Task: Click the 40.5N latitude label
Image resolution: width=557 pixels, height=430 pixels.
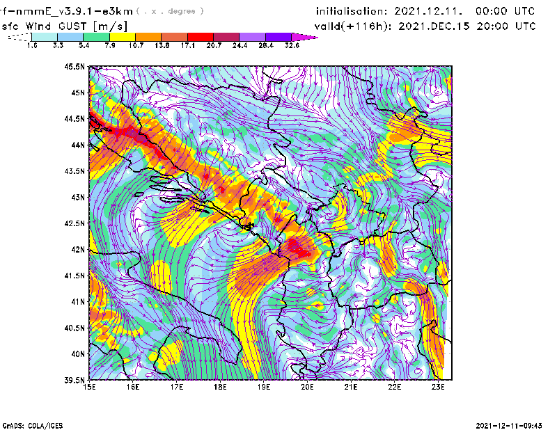Action: tap(74, 328)
